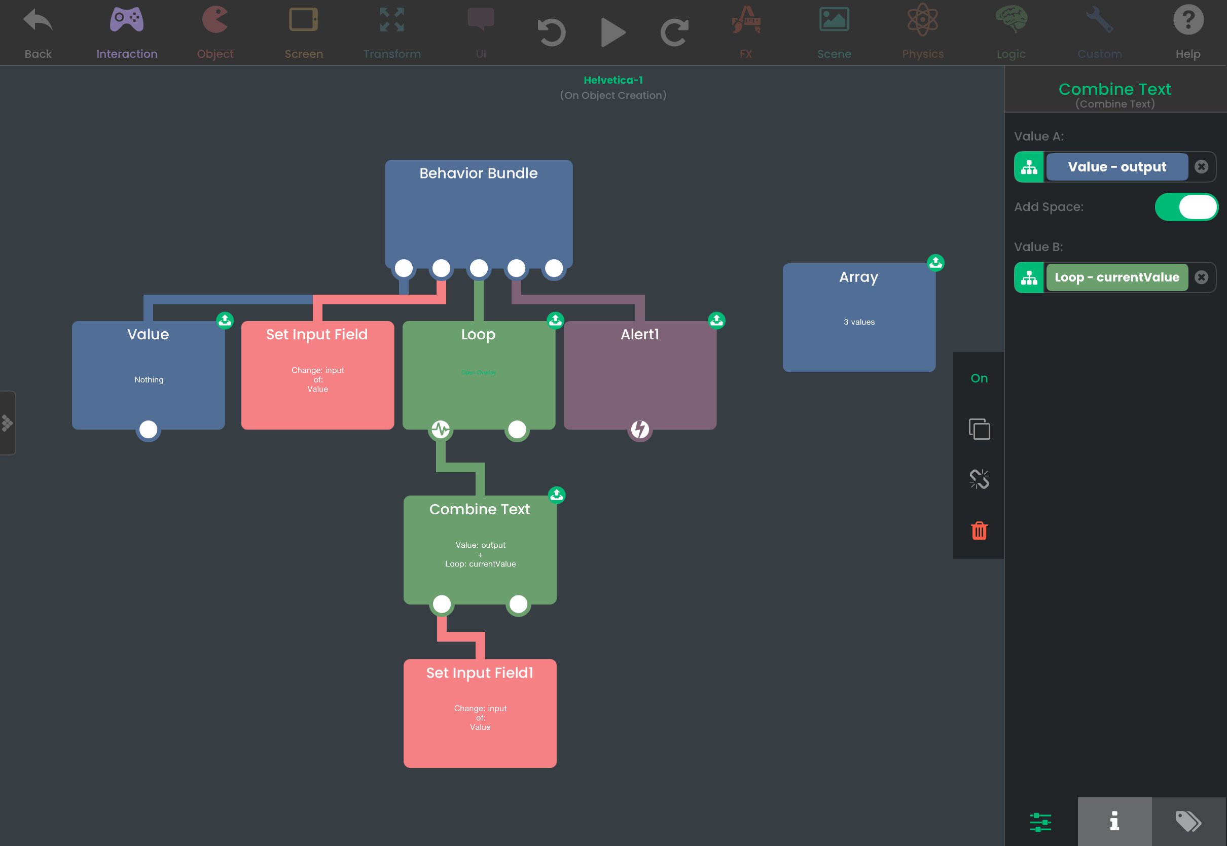Switch to the settings sliders tab

1040,822
